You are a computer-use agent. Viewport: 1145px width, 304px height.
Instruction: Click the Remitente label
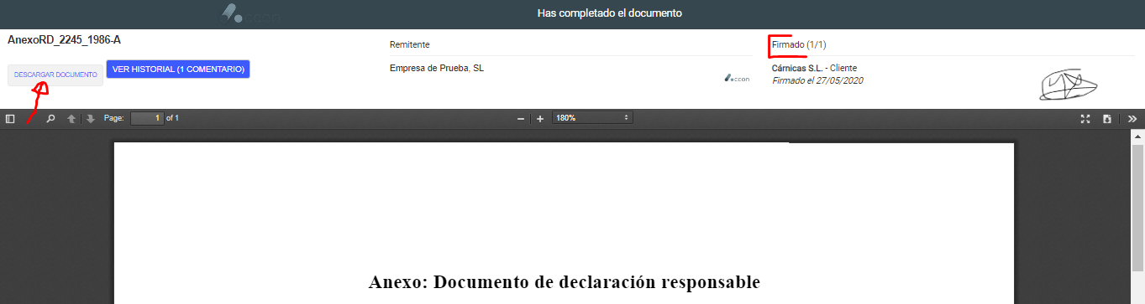pyautogui.click(x=410, y=44)
